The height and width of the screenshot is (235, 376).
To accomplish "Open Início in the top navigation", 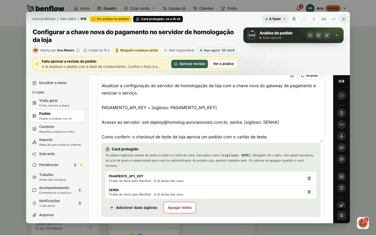I will coord(82,8).
